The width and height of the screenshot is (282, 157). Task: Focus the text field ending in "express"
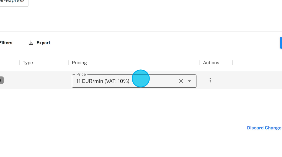coord(13,2)
